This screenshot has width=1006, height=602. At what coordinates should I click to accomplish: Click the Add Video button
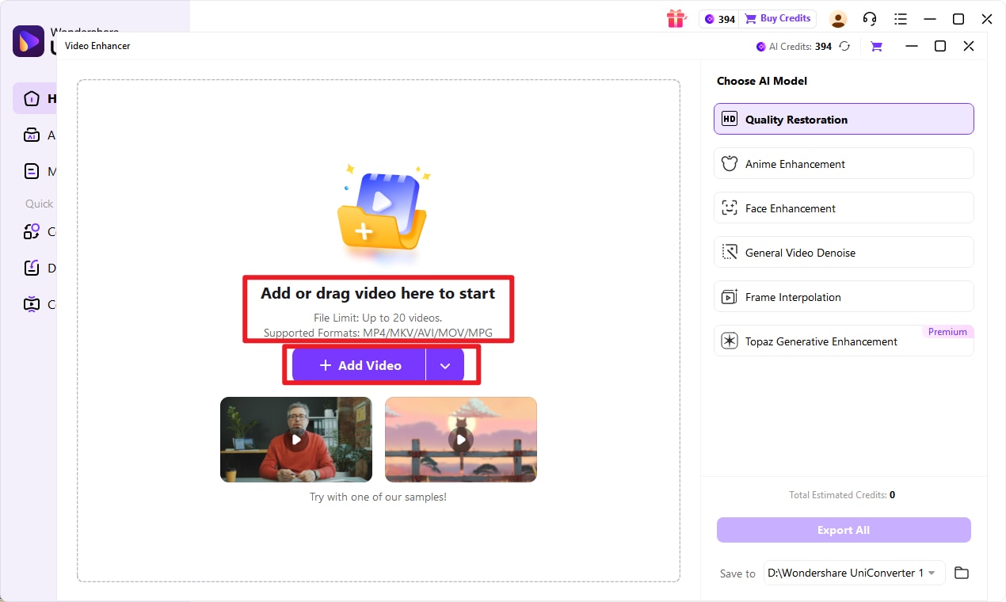click(359, 365)
